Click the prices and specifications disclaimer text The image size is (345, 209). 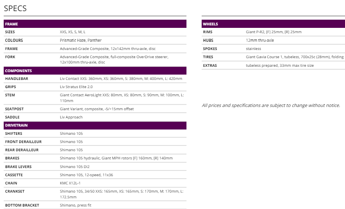click(271, 105)
